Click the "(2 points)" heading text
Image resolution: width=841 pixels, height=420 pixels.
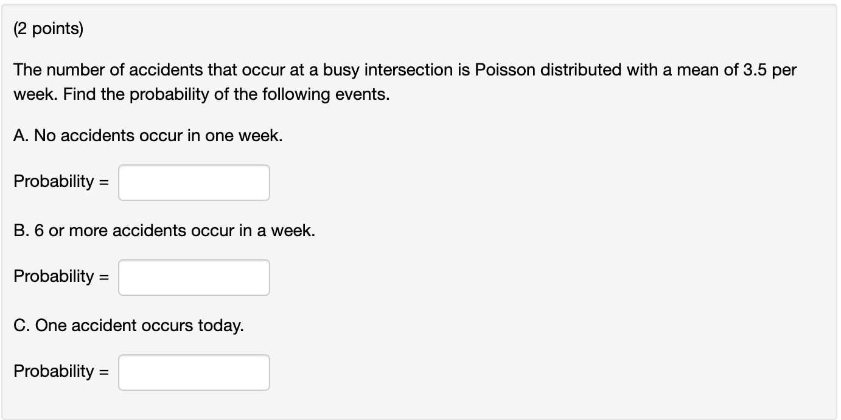point(48,30)
